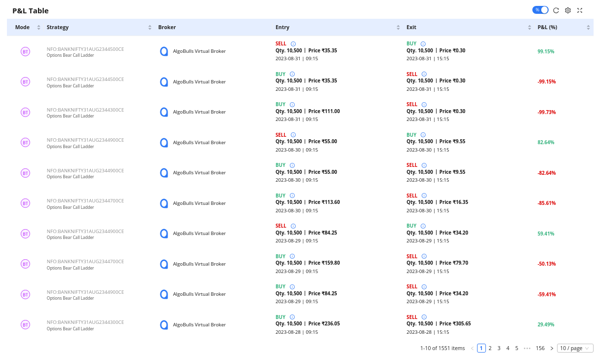This screenshot has width=599, height=357.
Task: Click AlgoBulls broker logo in 82.64% row
Action: coord(164,143)
